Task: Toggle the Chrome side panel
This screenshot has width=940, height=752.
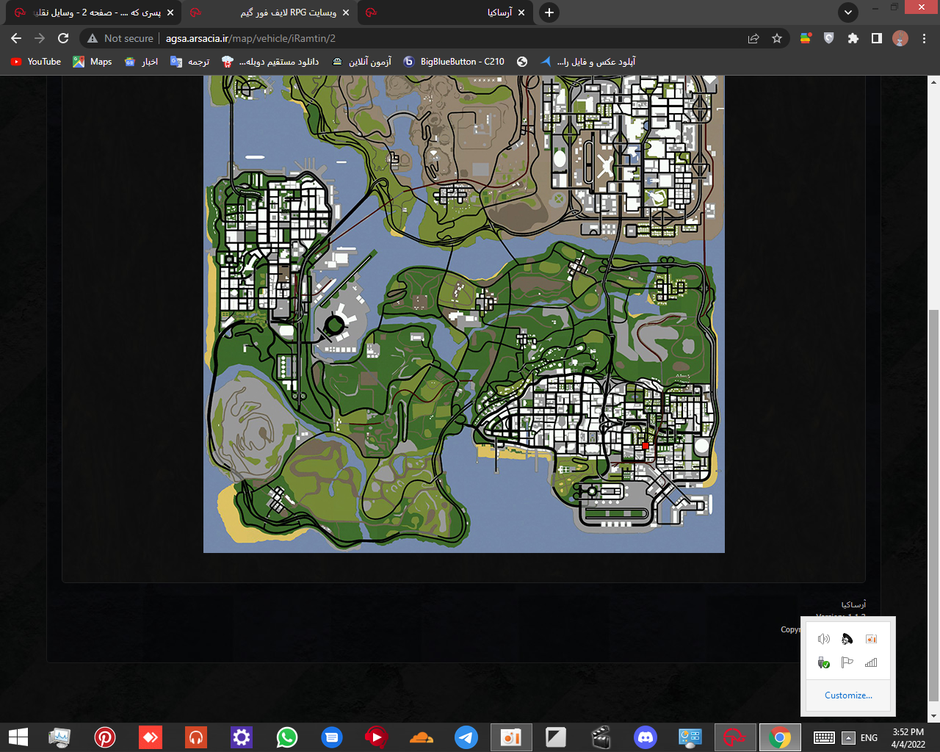Action: pyautogui.click(x=876, y=38)
